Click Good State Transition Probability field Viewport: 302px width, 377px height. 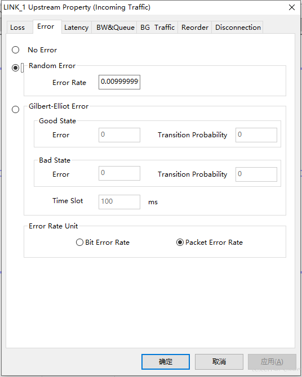coord(256,135)
